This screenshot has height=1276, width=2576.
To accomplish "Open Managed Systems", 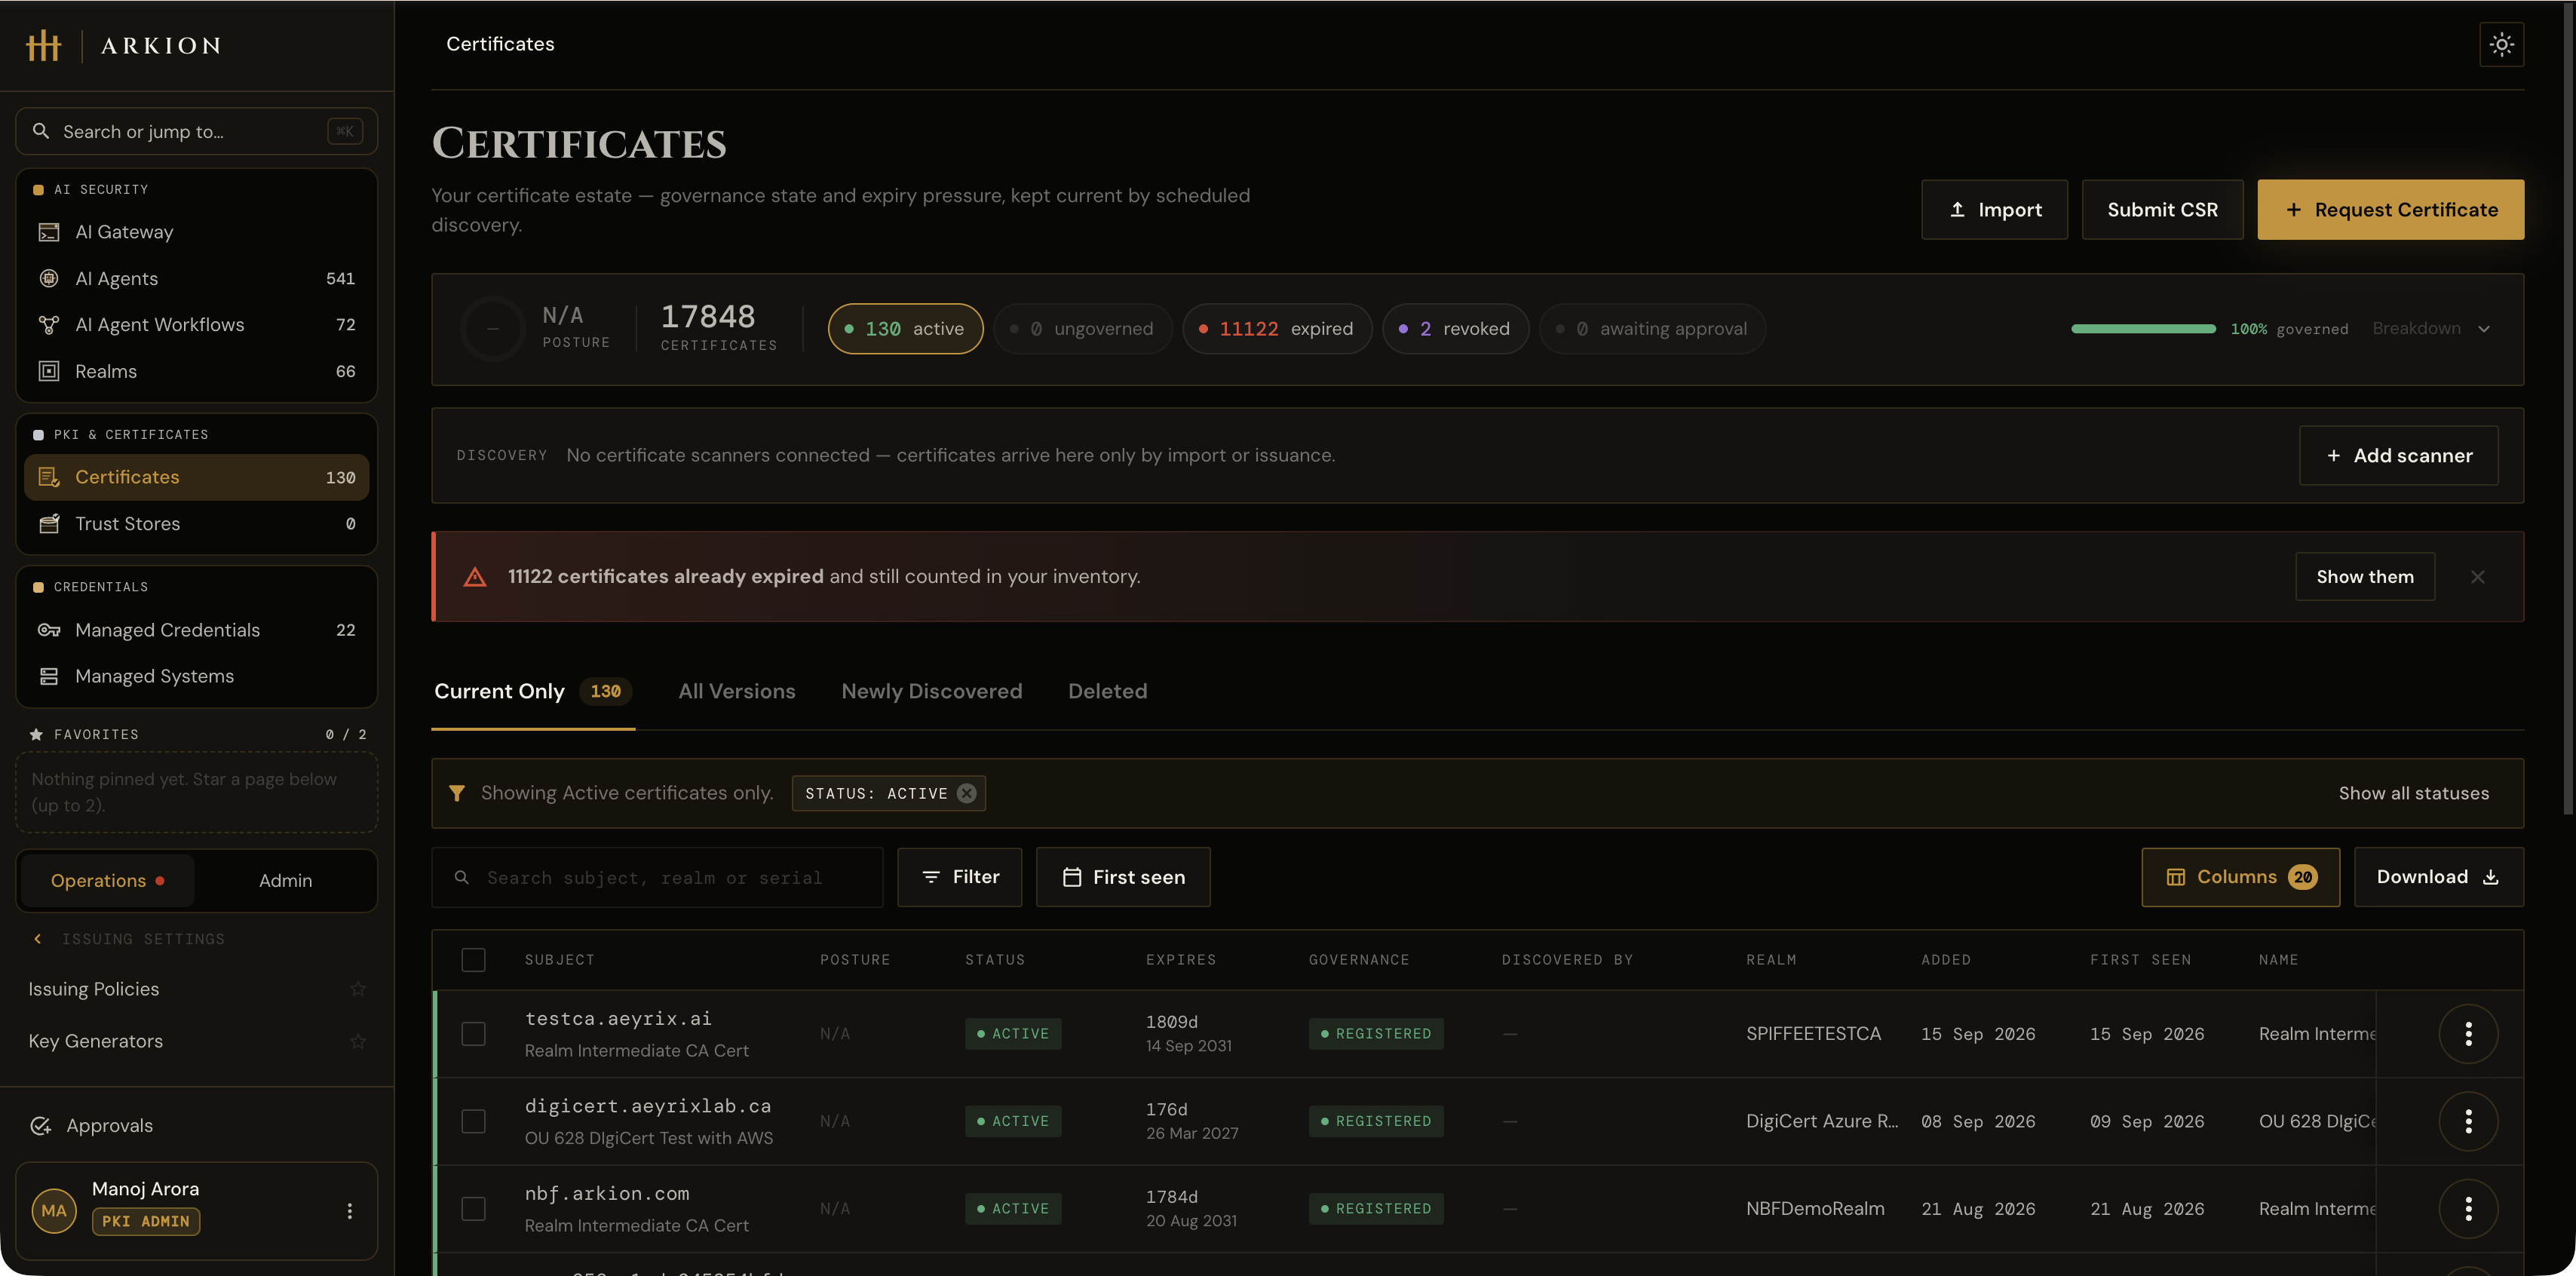I will tap(196, 676).
